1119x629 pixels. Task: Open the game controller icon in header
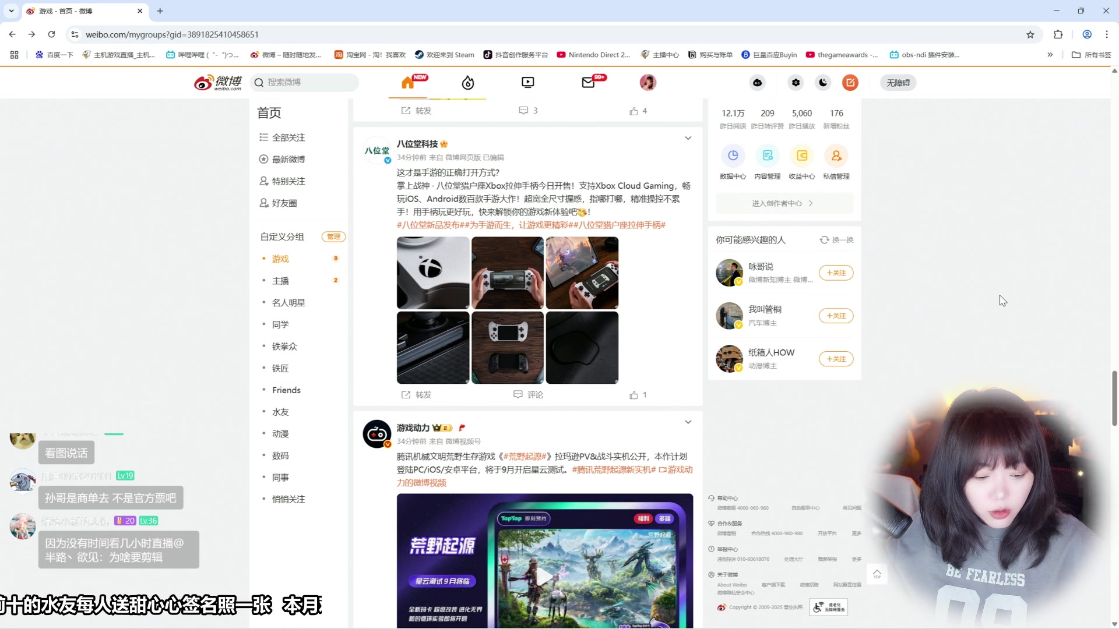(x=758, y=83)
